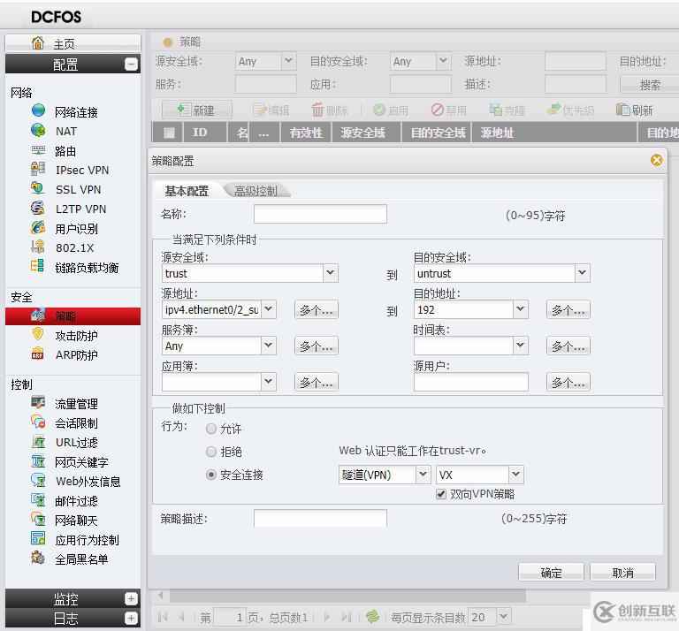
Task: Open the 时间表 dropdown
Action: [x=520, y=346]
